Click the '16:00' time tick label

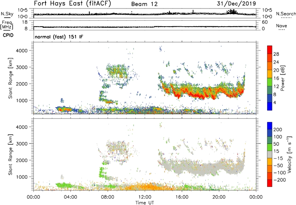pos(182,197)
